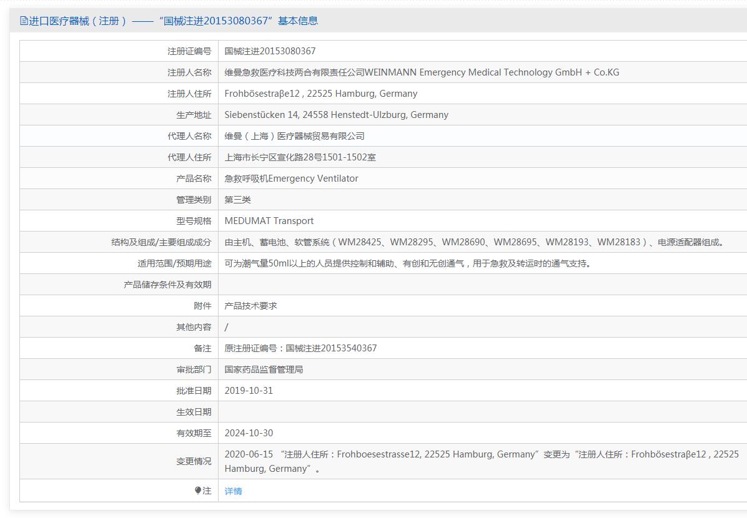
Task: Click the agent name 维曼（上海）医疗器械贸易有限公司
Action: click(x=294, y=136)
